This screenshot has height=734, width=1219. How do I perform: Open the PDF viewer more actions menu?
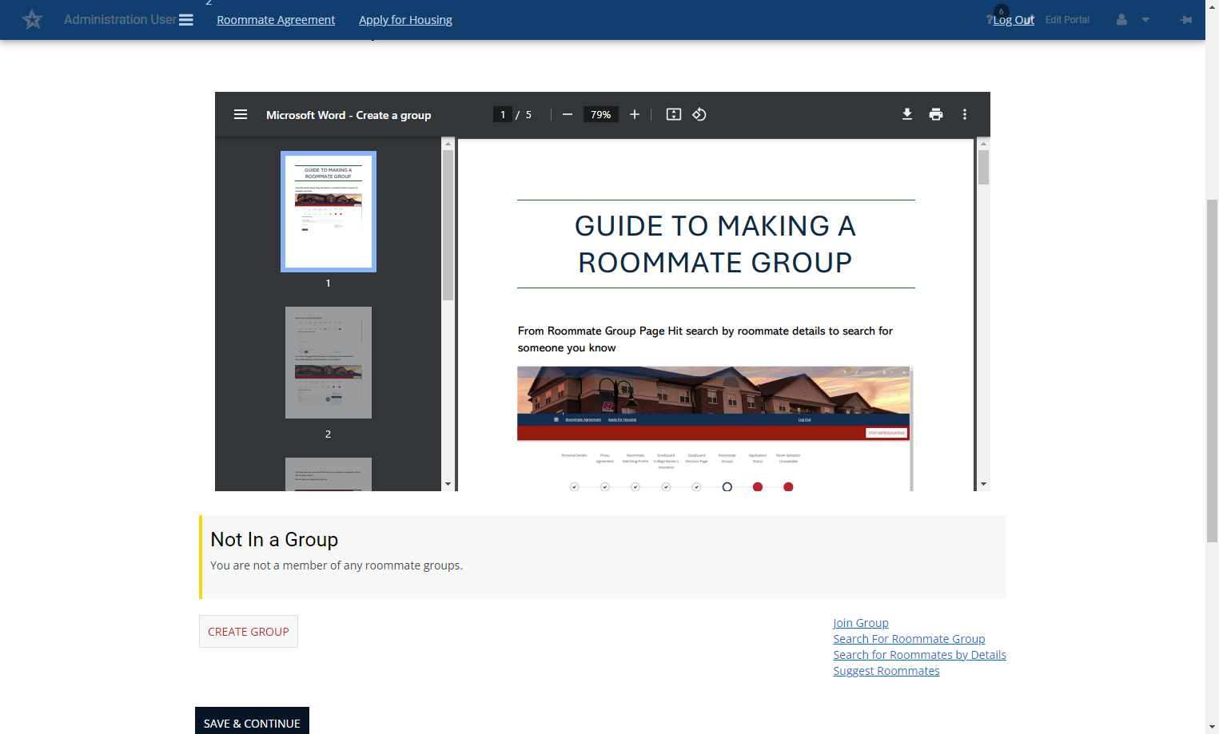965,114
